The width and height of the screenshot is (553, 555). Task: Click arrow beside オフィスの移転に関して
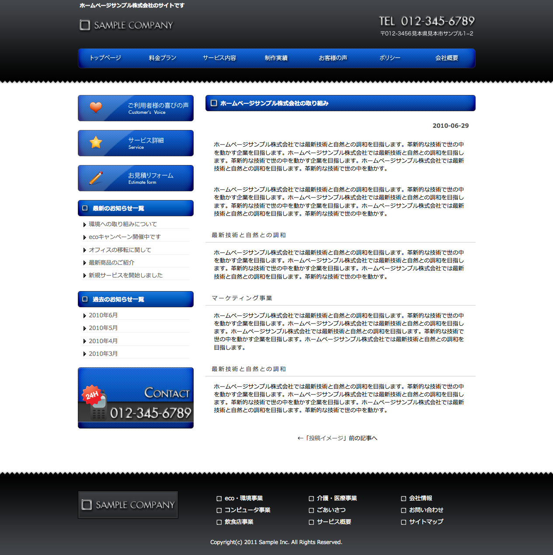point(85,250)
